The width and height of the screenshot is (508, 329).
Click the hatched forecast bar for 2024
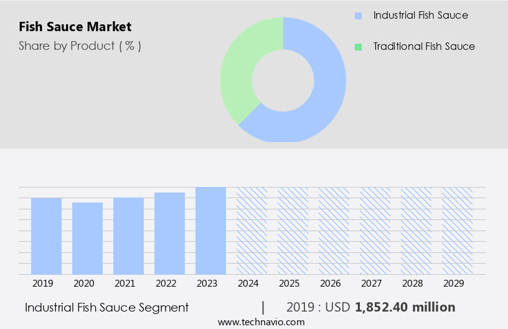pyautogui.click(x=252, y=231)
